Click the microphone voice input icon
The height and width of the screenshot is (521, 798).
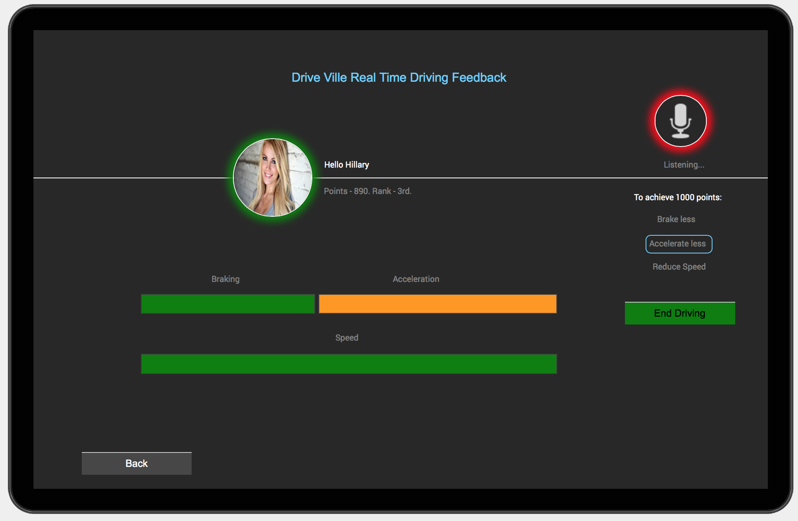coord(680,121)
